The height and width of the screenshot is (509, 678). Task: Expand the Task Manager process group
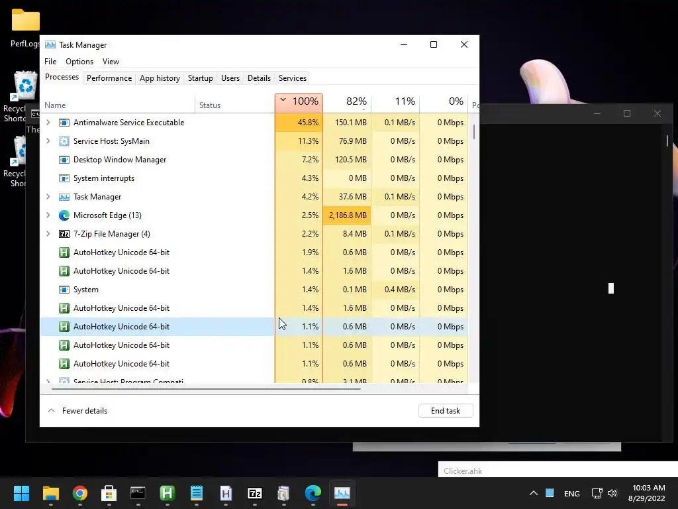pyautogui.click(x=48, y=197)
